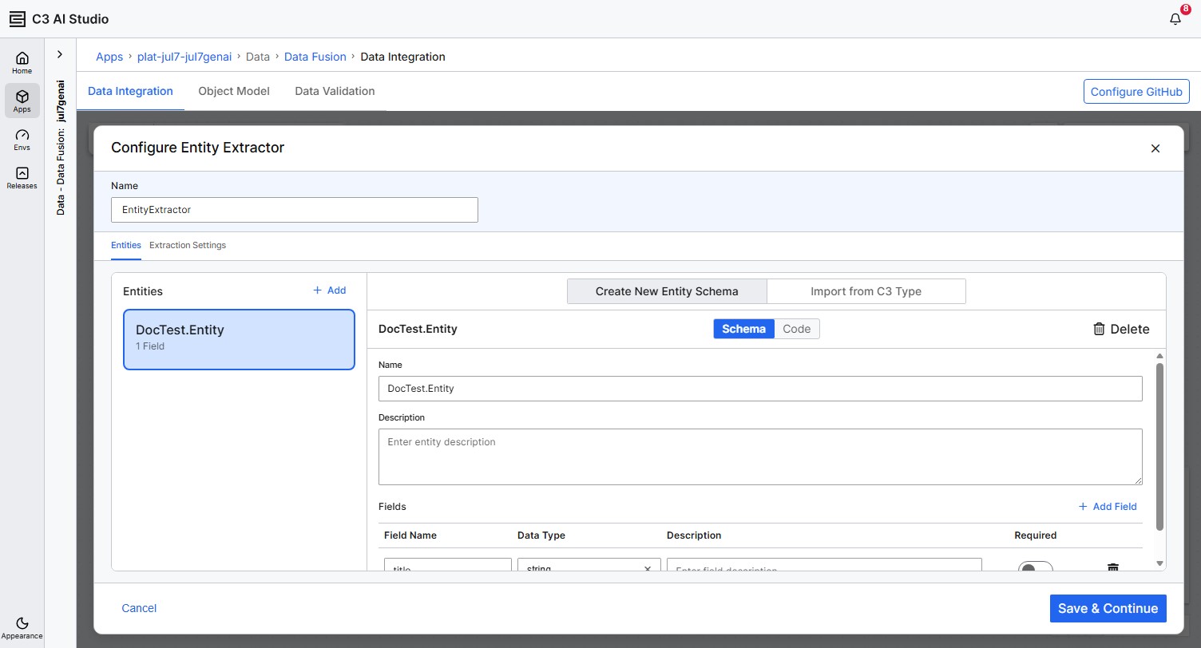Open the Object Model tab
1201x648 pixels.
[234, 91]
